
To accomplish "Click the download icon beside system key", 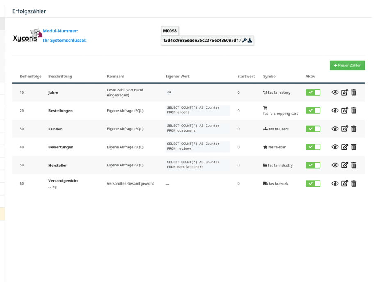I will (x=250, y=40).
